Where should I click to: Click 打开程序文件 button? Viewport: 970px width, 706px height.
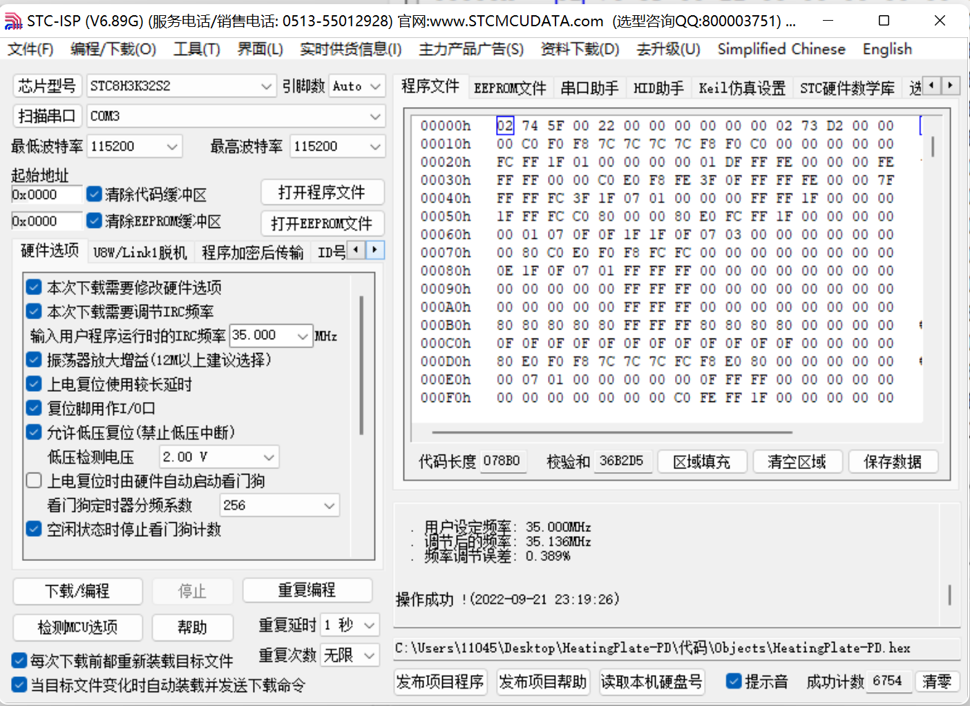click(x=321, y=193)
